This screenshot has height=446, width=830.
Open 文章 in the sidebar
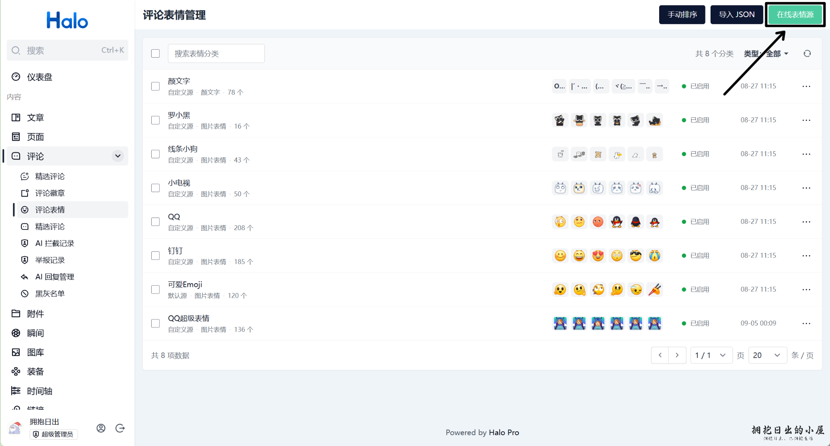coord(67,117)
